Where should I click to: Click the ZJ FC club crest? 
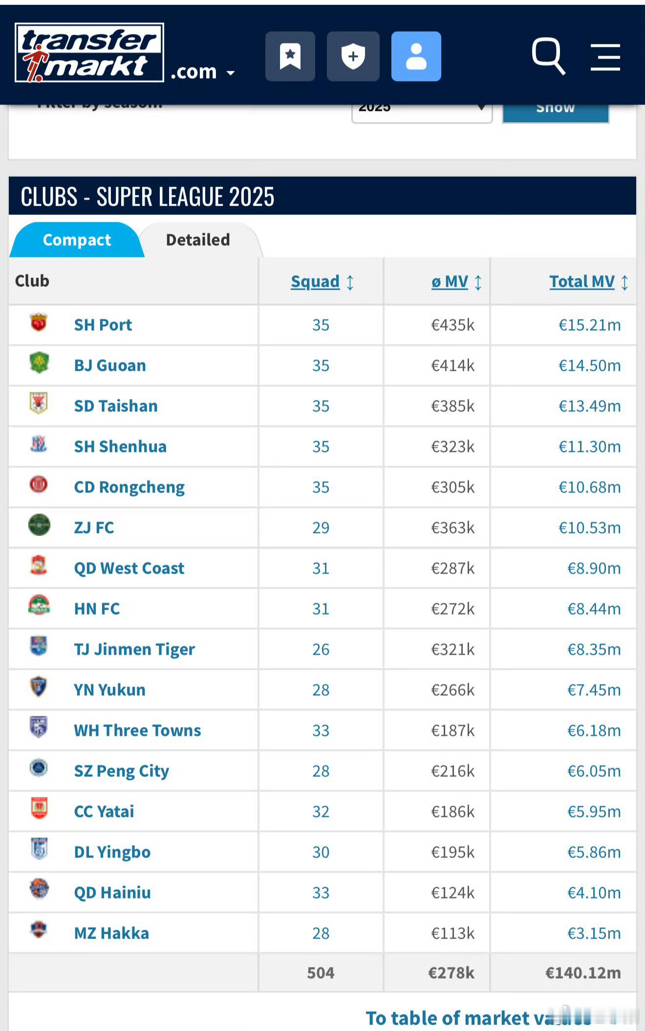click(39, 525)
